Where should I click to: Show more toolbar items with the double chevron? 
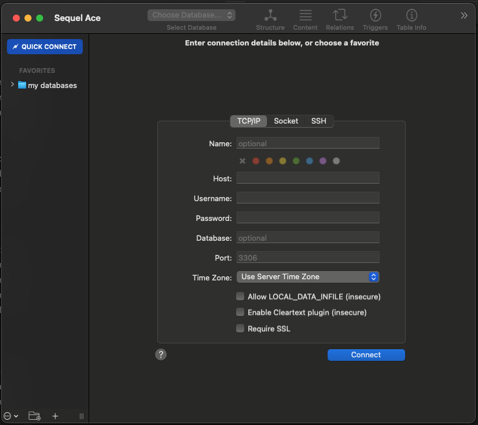463,16
